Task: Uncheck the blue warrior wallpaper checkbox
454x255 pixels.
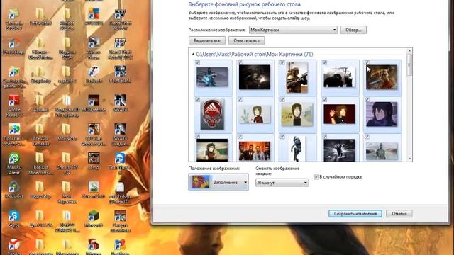Action: point(197,62)
